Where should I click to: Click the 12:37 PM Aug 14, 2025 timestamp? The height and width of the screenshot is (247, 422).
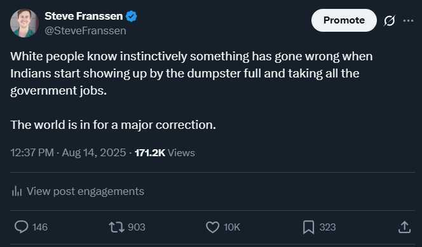(68, 152)
